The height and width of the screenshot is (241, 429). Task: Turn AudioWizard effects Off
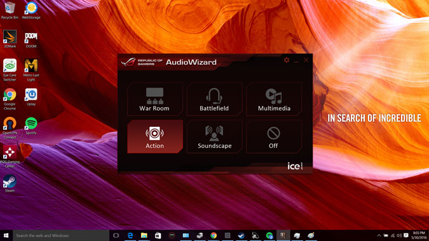tap(274, 136)
